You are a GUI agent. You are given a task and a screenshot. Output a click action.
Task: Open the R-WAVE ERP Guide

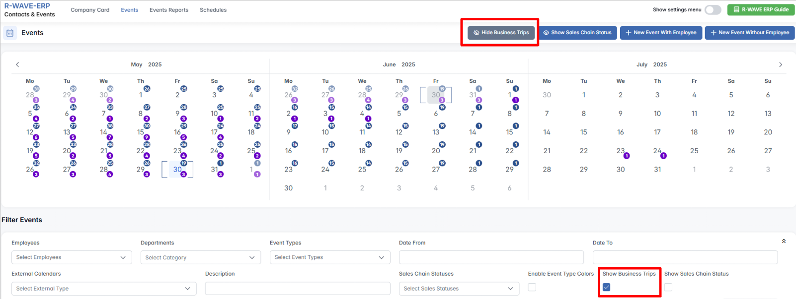[761, 9]
